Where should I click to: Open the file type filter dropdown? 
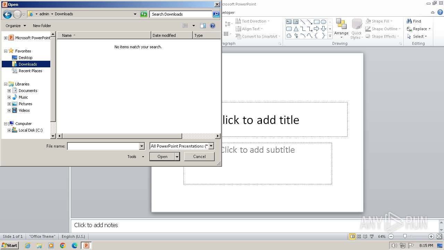[x=211, y=146]
